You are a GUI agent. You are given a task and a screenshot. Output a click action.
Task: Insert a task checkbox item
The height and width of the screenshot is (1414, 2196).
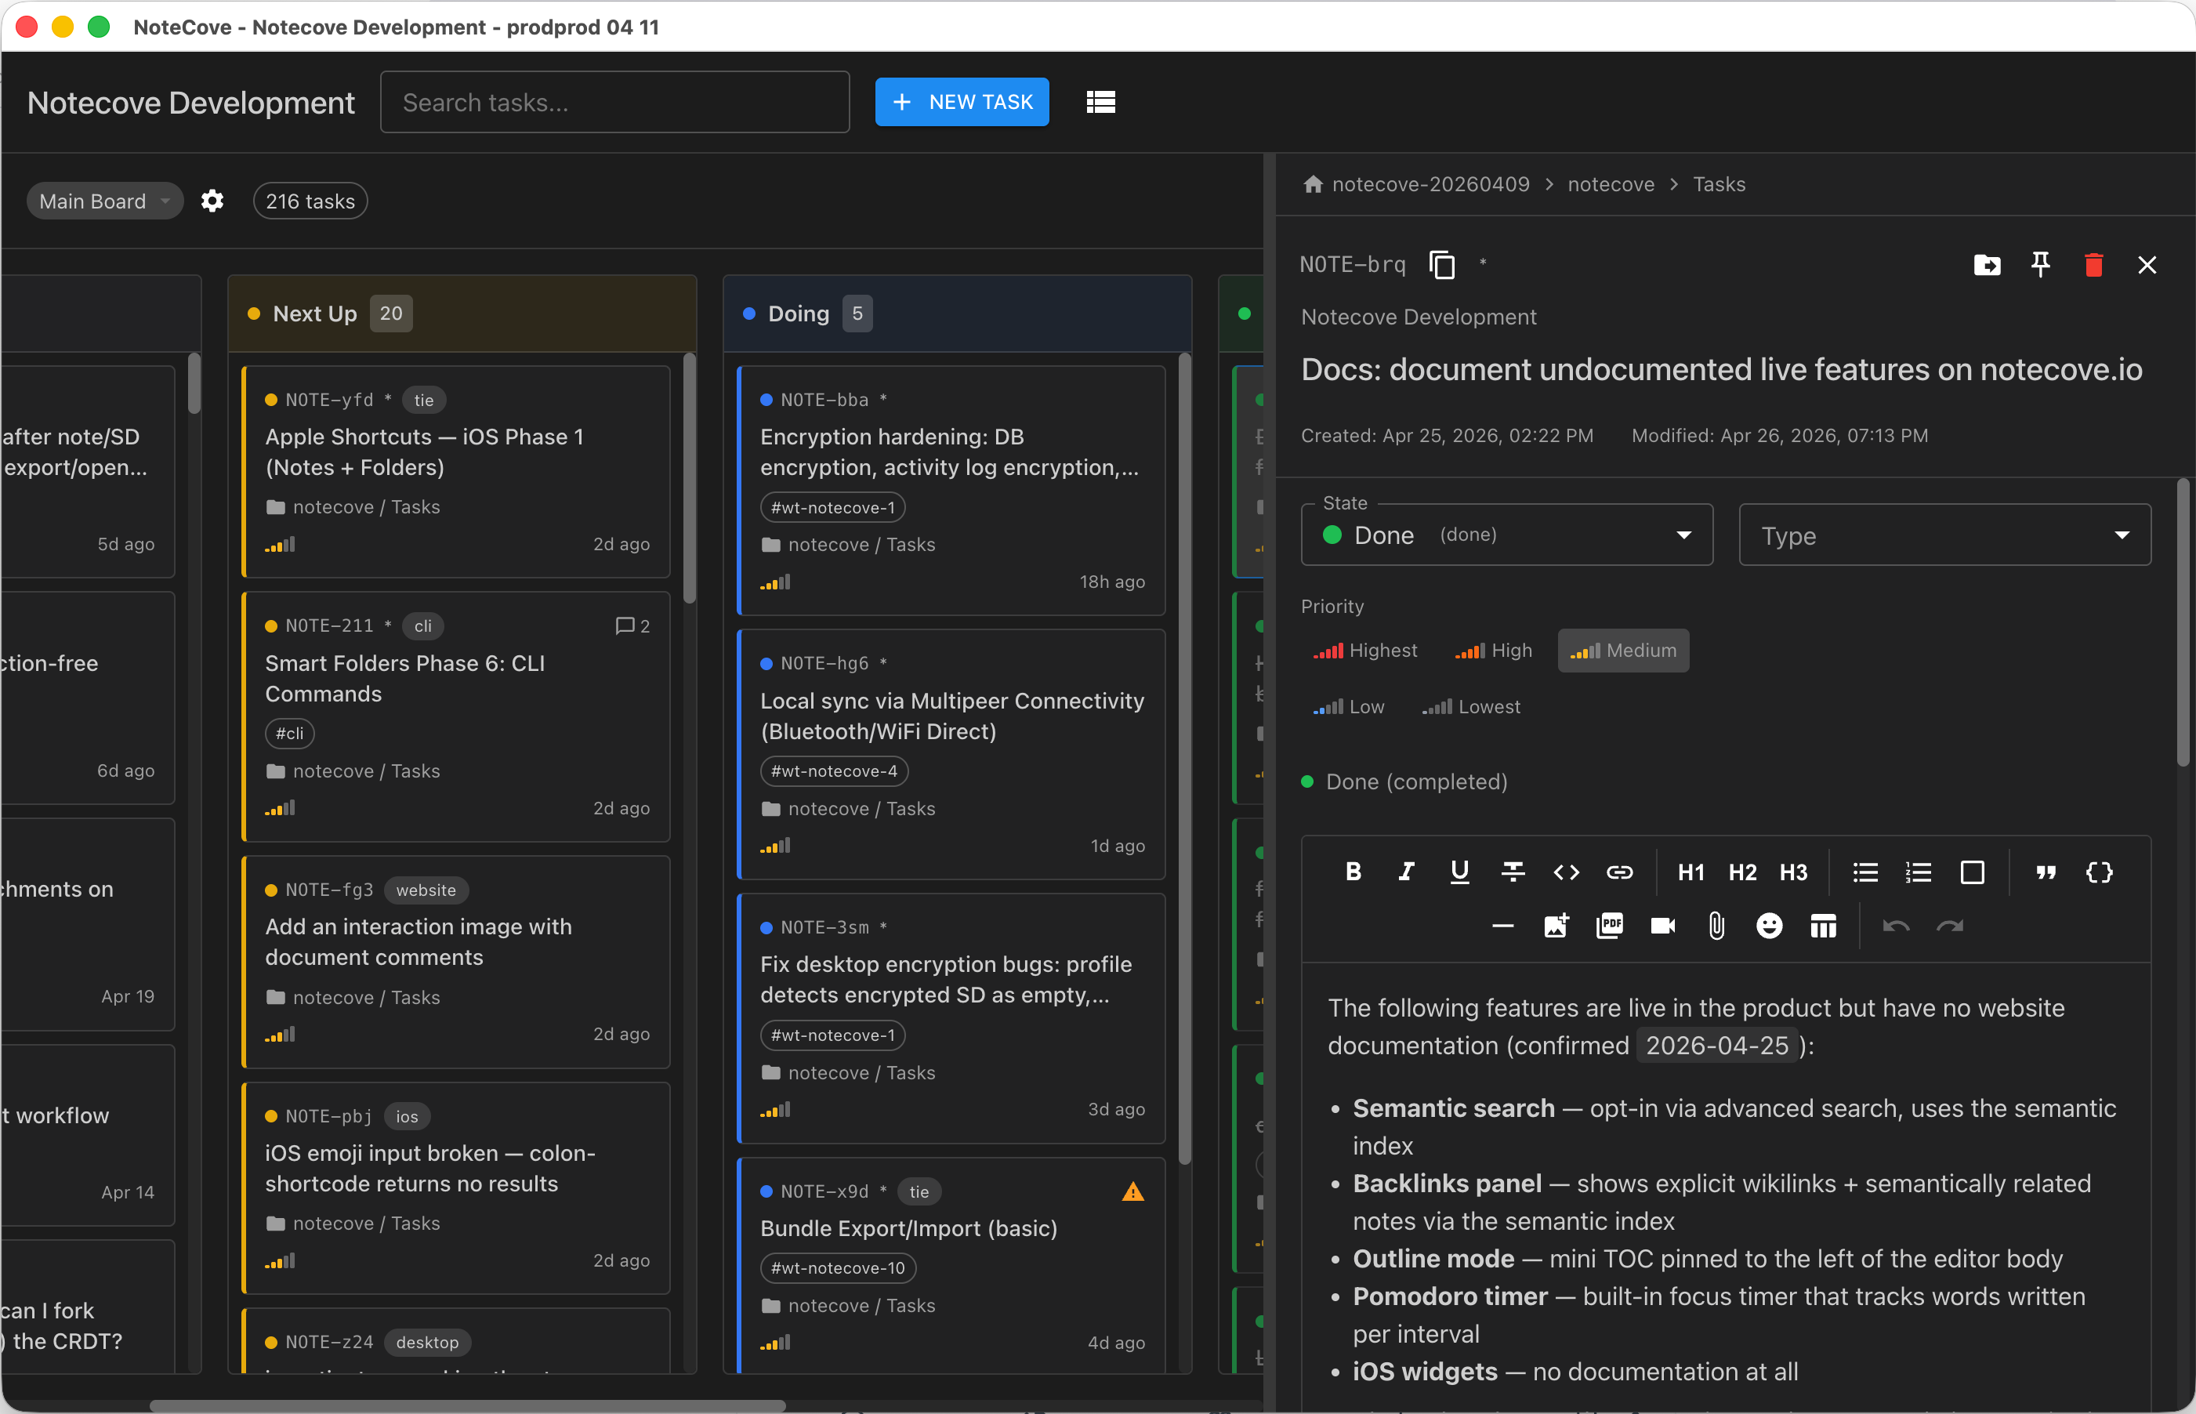click(1971, 872)
